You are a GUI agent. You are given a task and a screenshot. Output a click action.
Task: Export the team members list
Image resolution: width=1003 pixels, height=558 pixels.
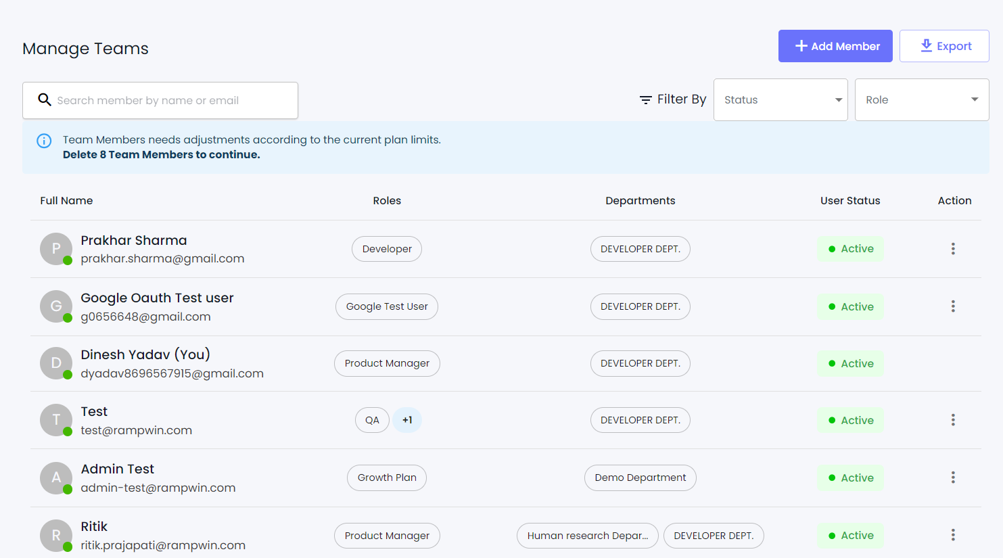pyautogui.click(x=944, y=46)
